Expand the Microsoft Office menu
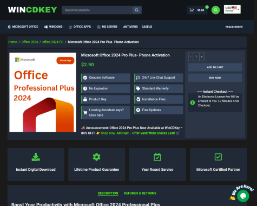The height and width of the screenshot is (206, 257). pos(24,27)
